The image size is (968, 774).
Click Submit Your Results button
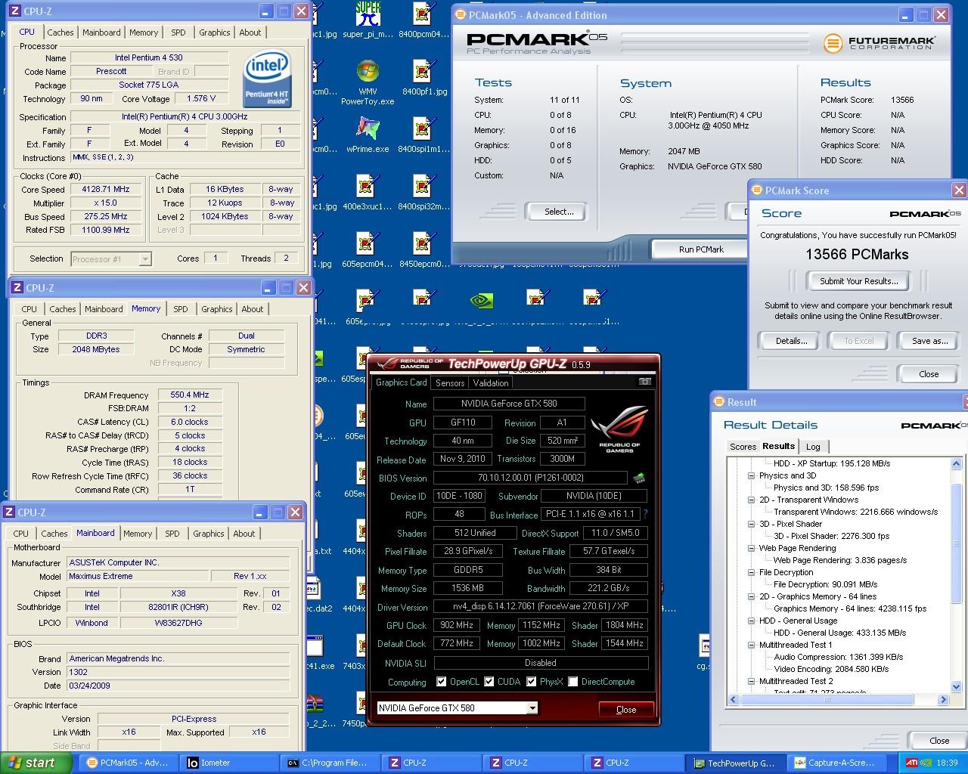859,281
